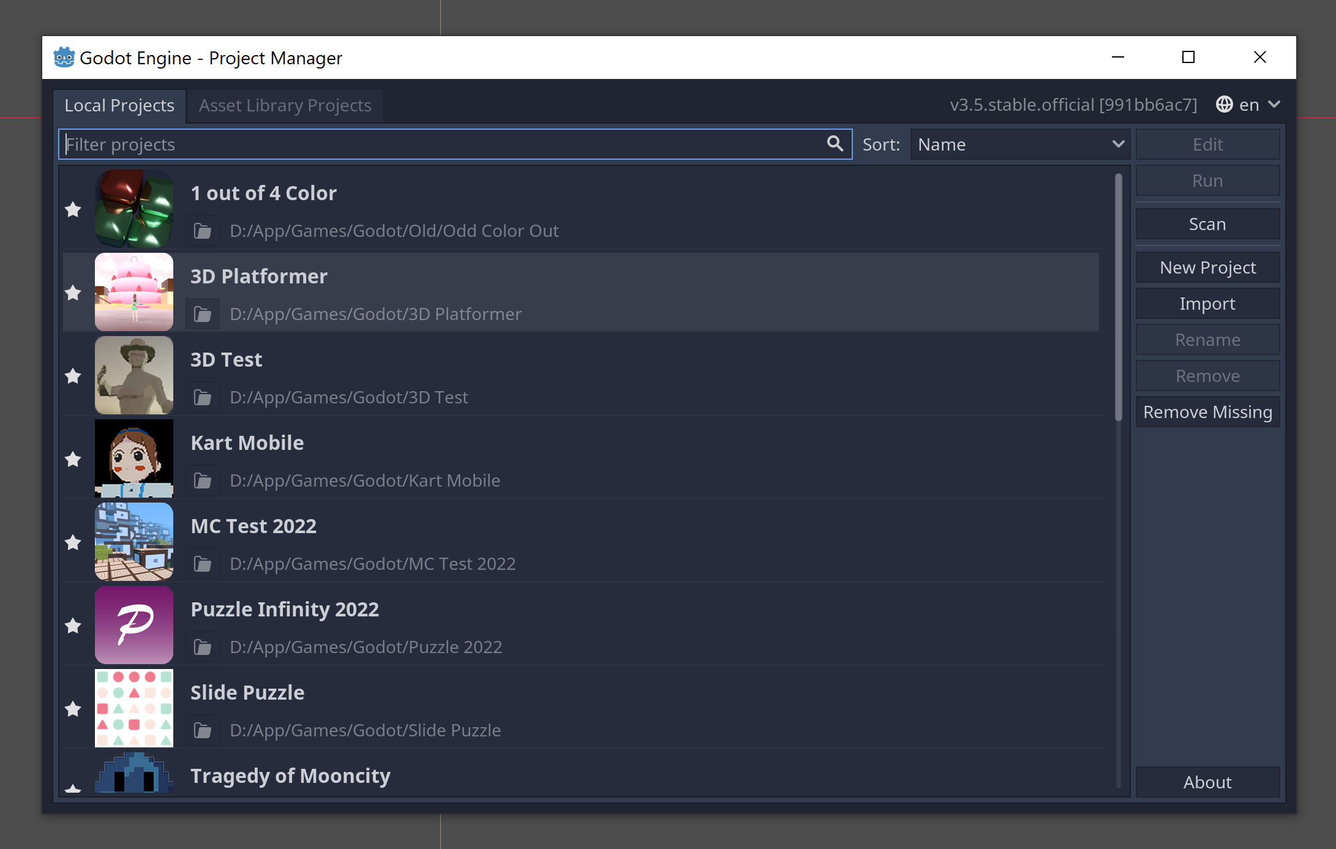This screenshot has width=1336, height=849.
Task: Toggle favorite star for 3D Test
Action: [73, 376]
